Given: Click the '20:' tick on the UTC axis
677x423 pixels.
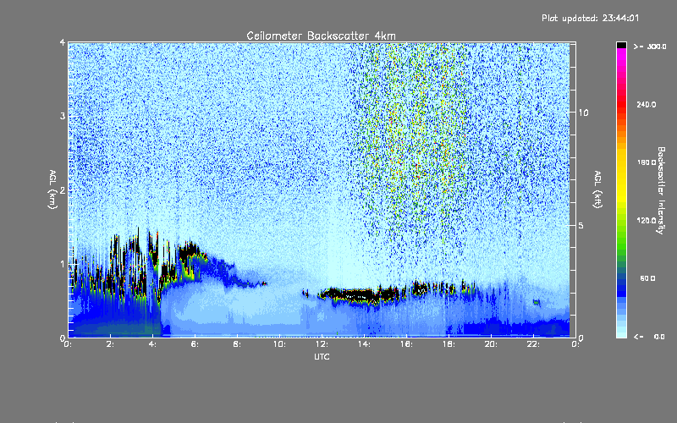Looking at the screenshot, I should (491, 344).
